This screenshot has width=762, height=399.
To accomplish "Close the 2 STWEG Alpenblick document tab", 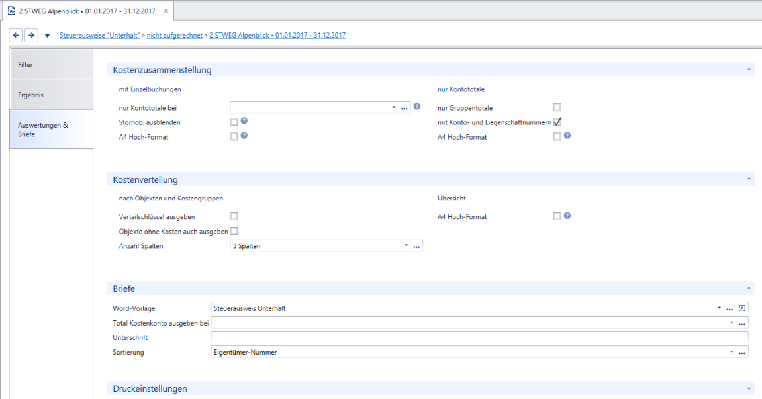I will 166,11.
